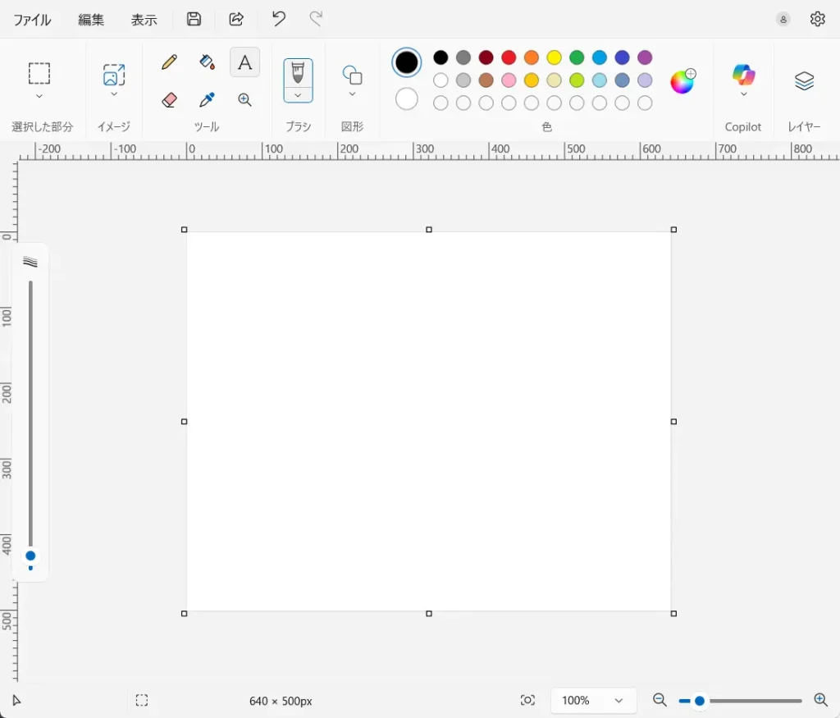Select the color picker eyedropper tool
The height and width of the screenshot is (718, 840).
tap(207, 99)
